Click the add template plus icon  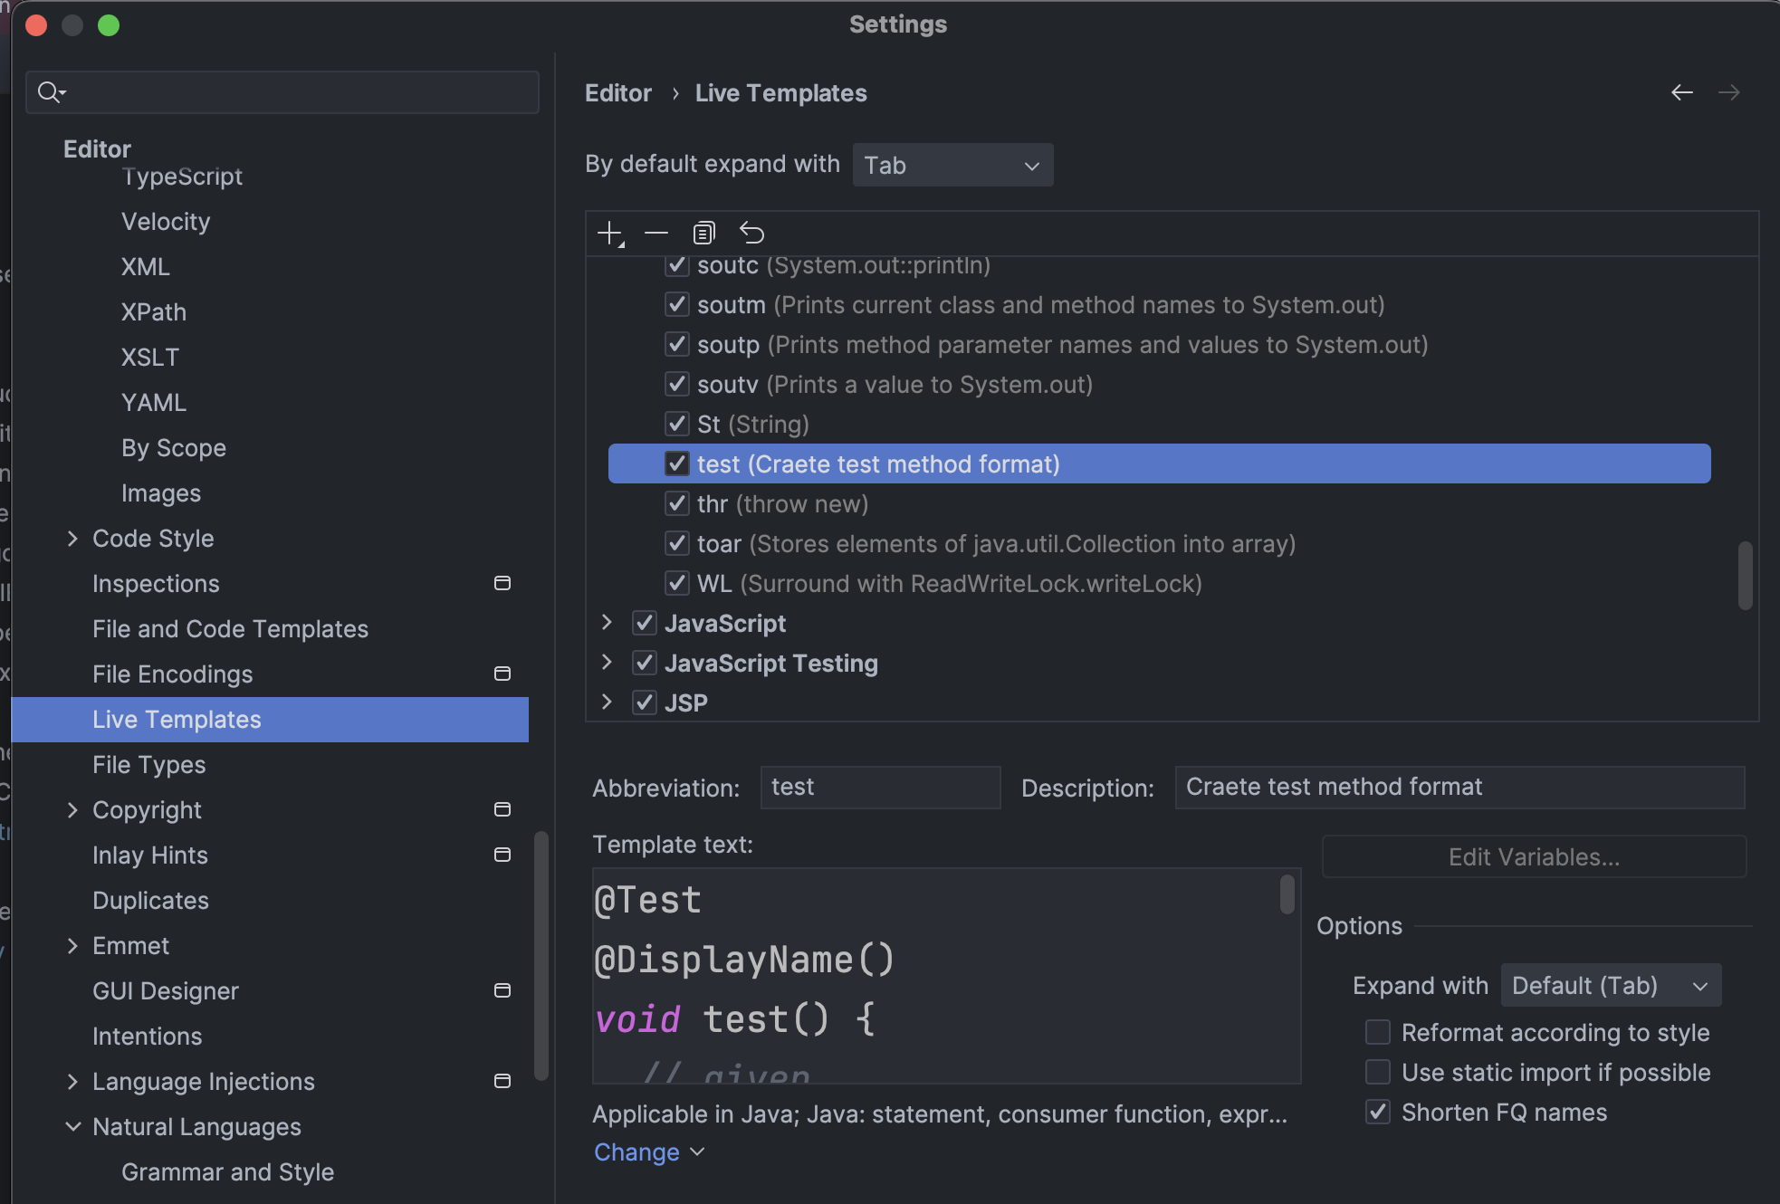click(x=611, y=234)
